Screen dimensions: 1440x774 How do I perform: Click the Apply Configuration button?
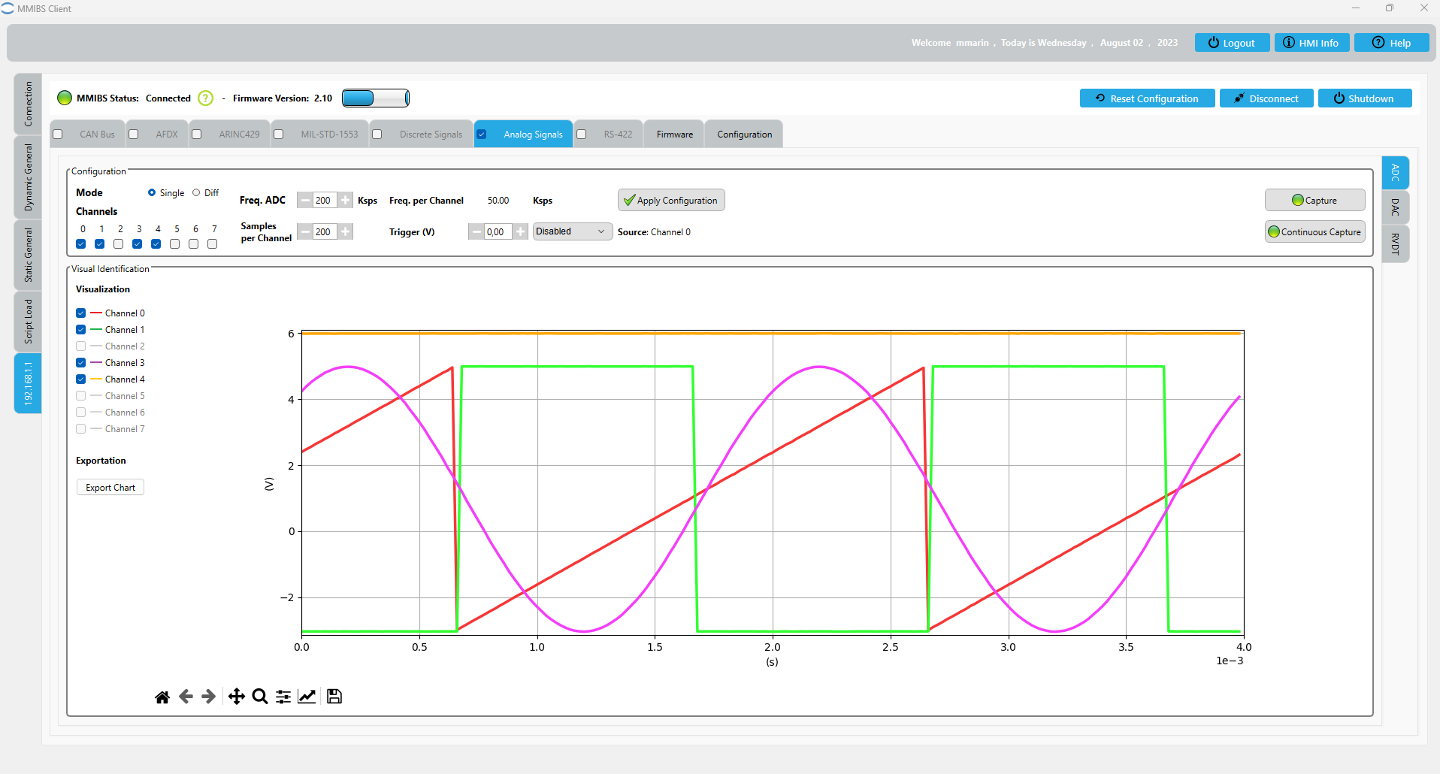(x=670, y=201)
